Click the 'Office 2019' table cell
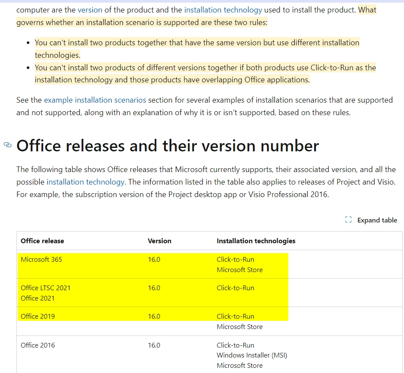The height and width of the screenshot is (373, 404). click(x=38, y=317)
